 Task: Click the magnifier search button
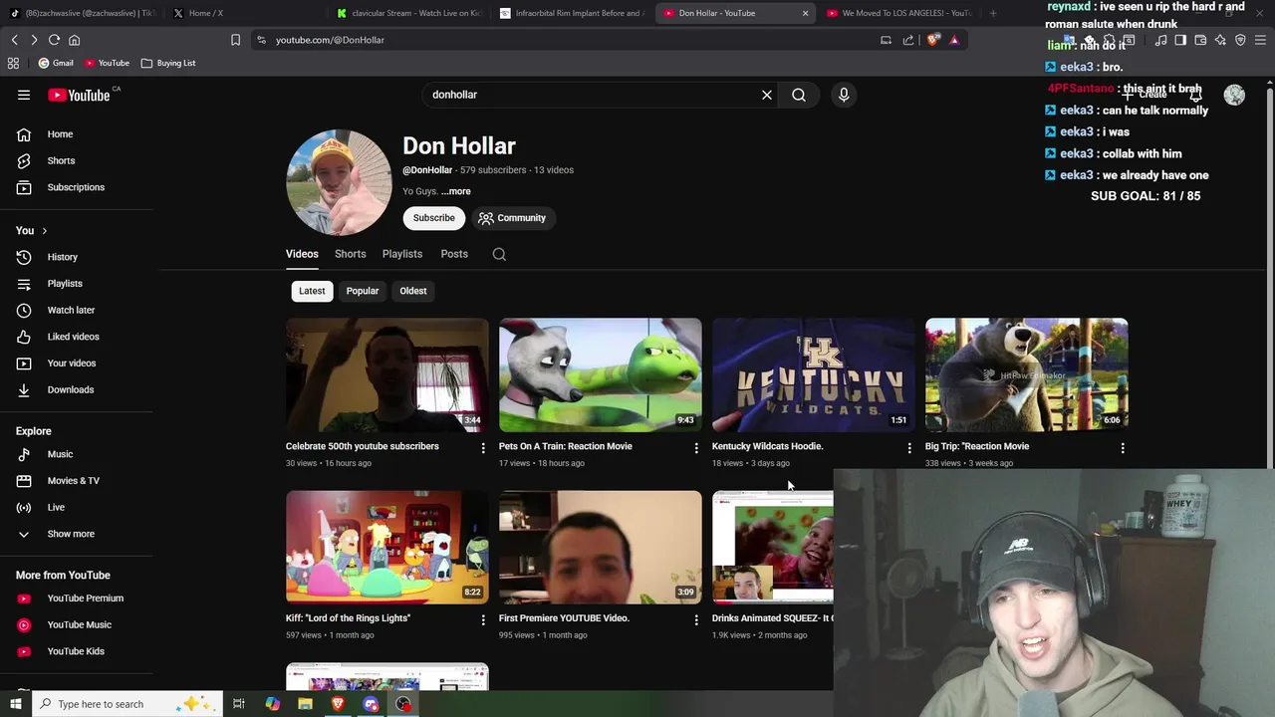pos(799,95)
